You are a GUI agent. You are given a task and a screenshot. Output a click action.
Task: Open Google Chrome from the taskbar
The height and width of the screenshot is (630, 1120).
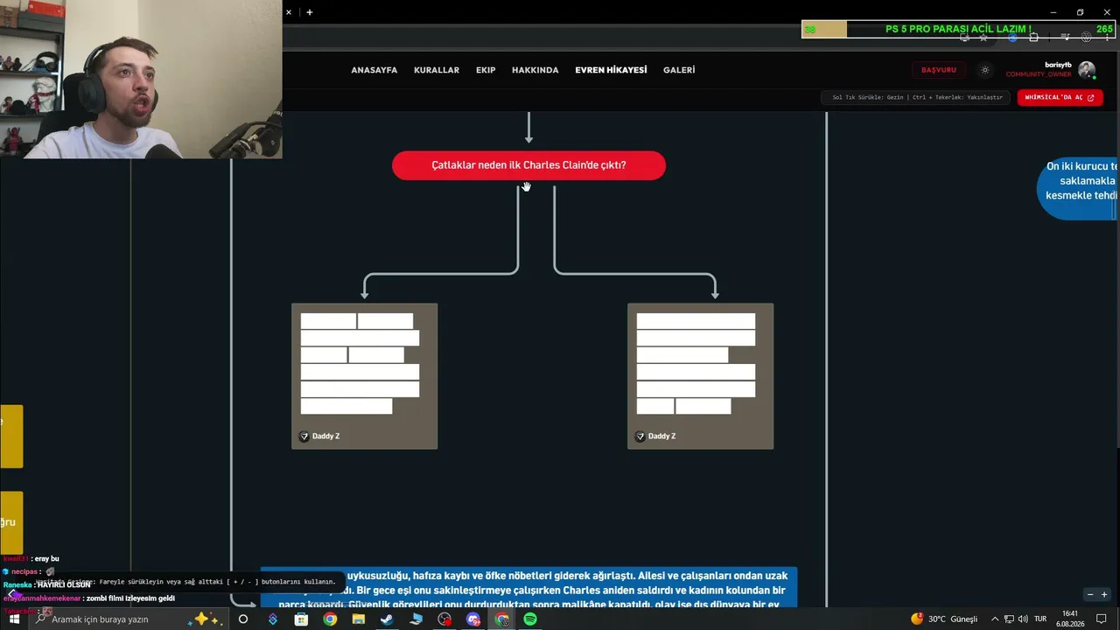coord(330,619)
